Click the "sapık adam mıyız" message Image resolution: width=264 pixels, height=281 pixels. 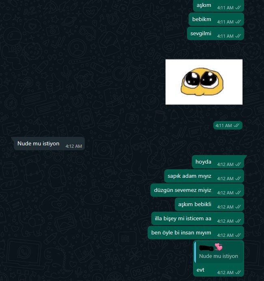204,176
